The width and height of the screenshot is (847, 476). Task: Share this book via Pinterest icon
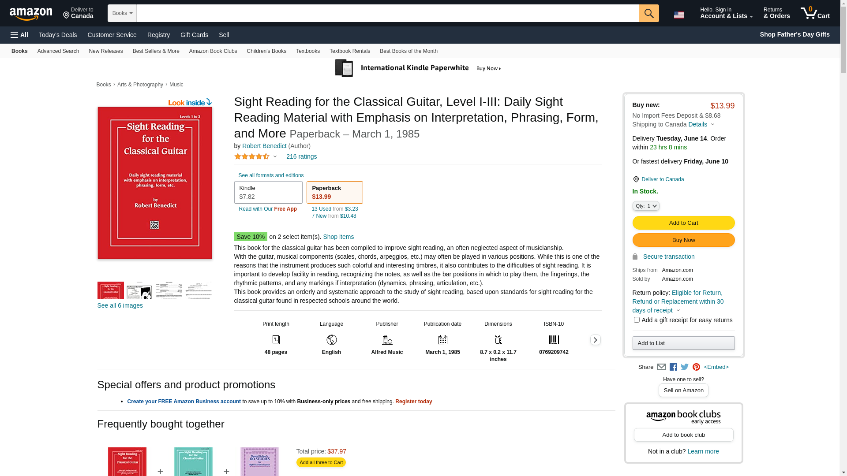coord(696,367)
